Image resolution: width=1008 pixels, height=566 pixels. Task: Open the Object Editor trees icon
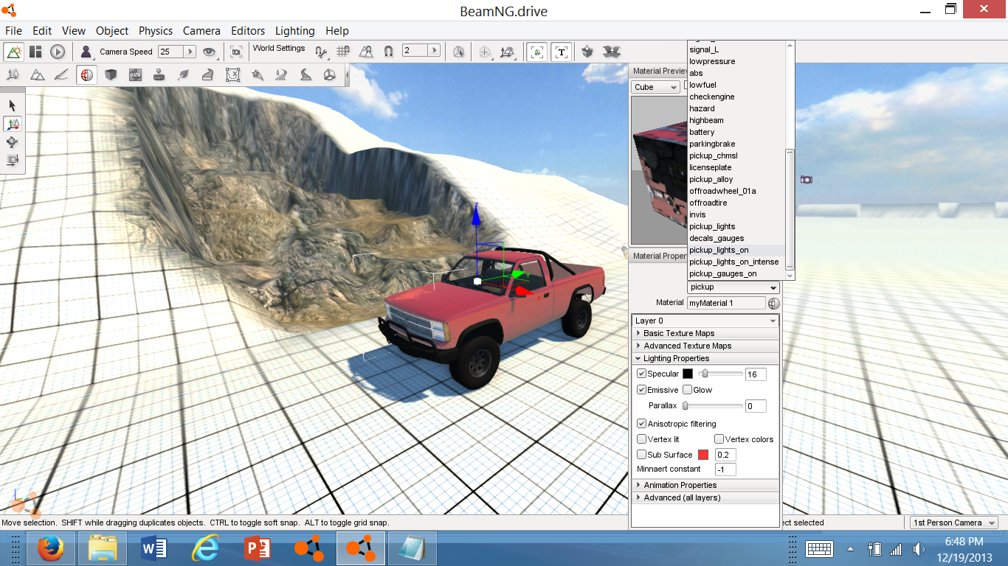click(x=13, y=74)
